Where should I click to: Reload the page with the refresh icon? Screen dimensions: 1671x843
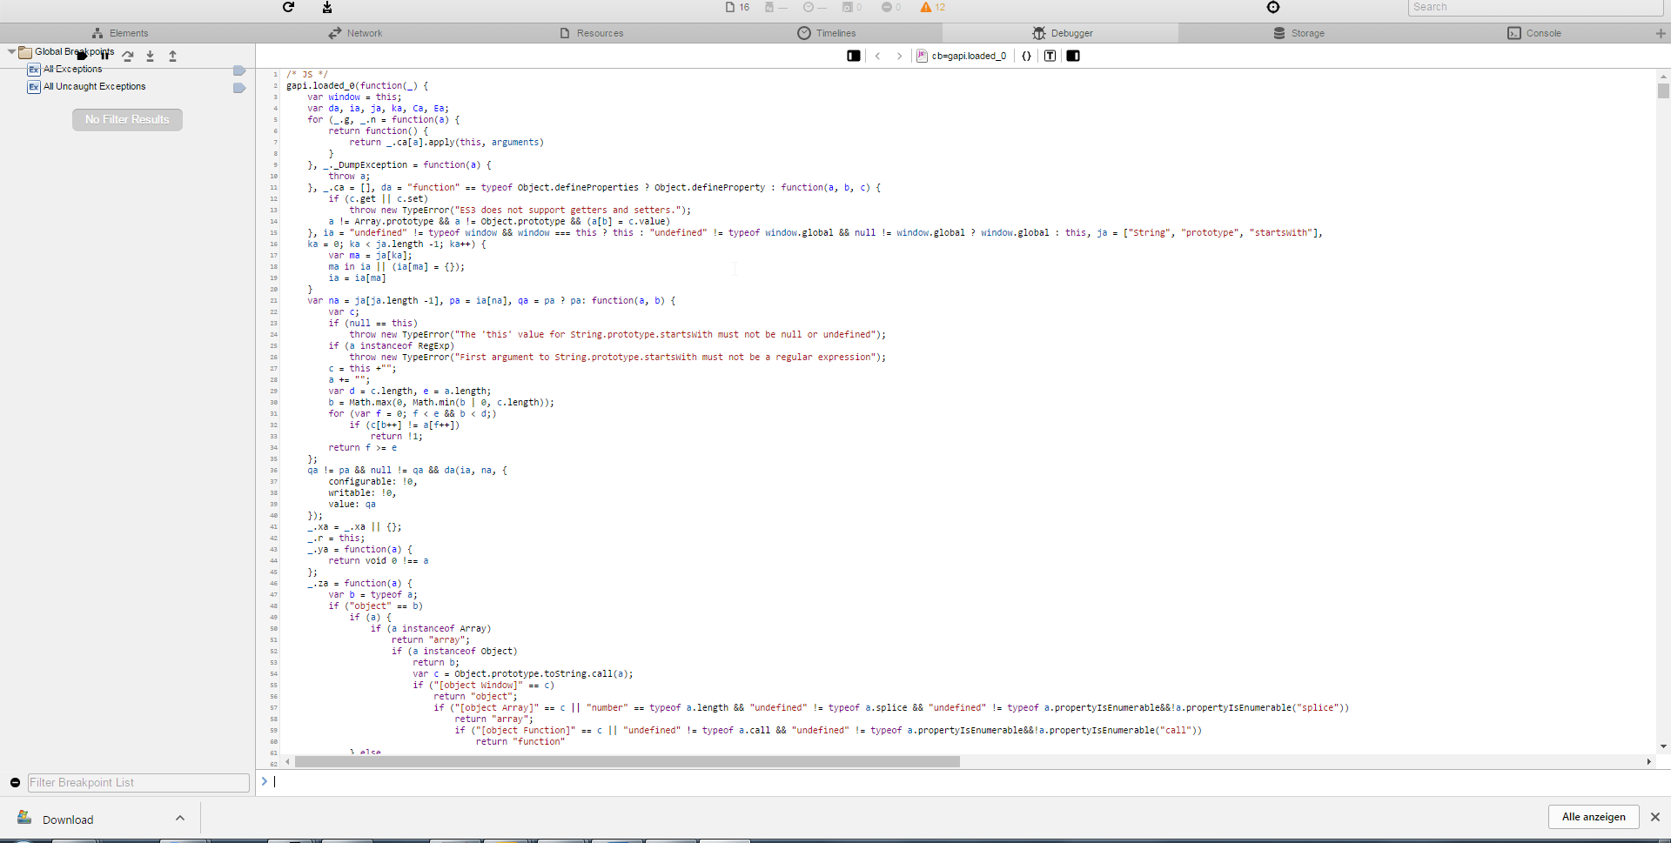289,7
